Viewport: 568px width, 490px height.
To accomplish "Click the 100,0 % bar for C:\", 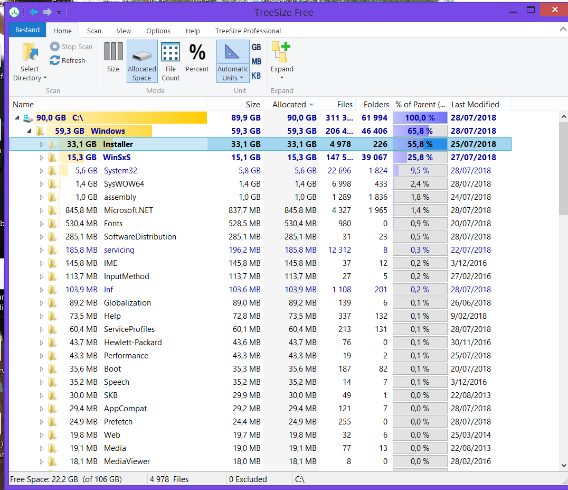I will [420, 118].
